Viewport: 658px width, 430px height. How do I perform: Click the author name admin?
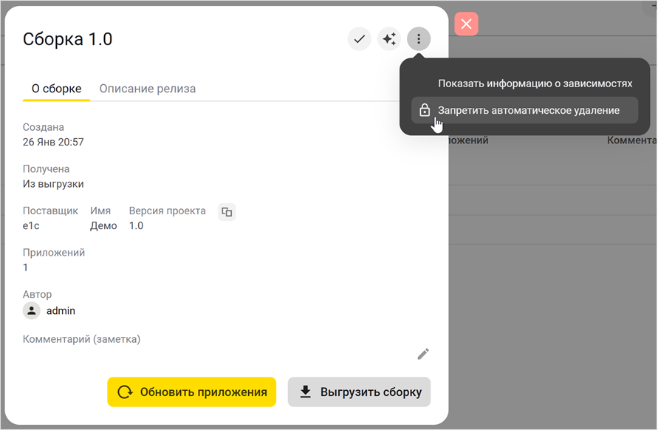tap(61, 310)
